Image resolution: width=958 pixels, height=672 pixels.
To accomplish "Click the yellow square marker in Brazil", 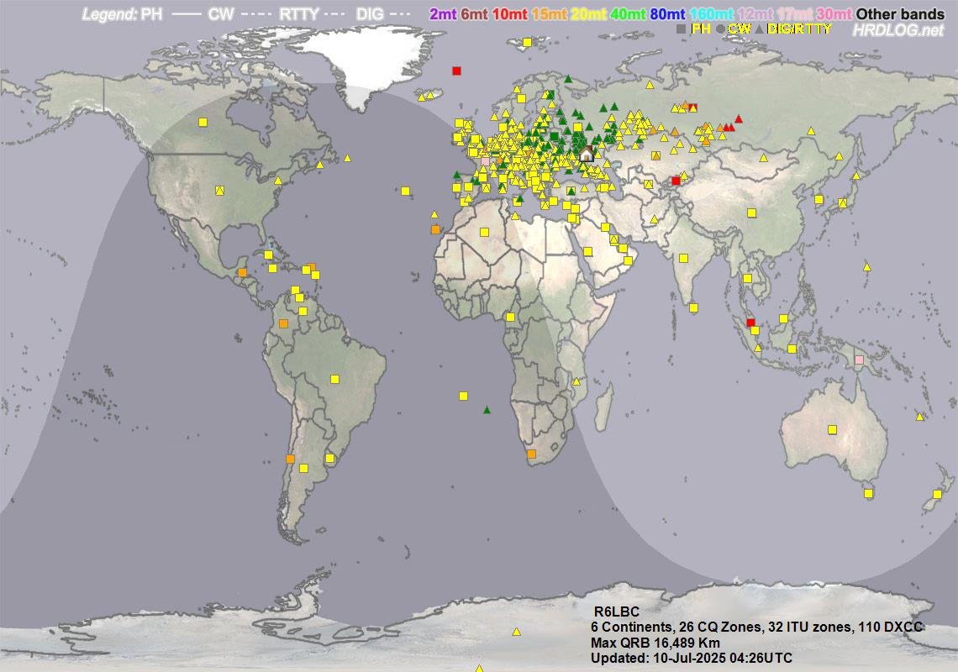I will 334,379.
